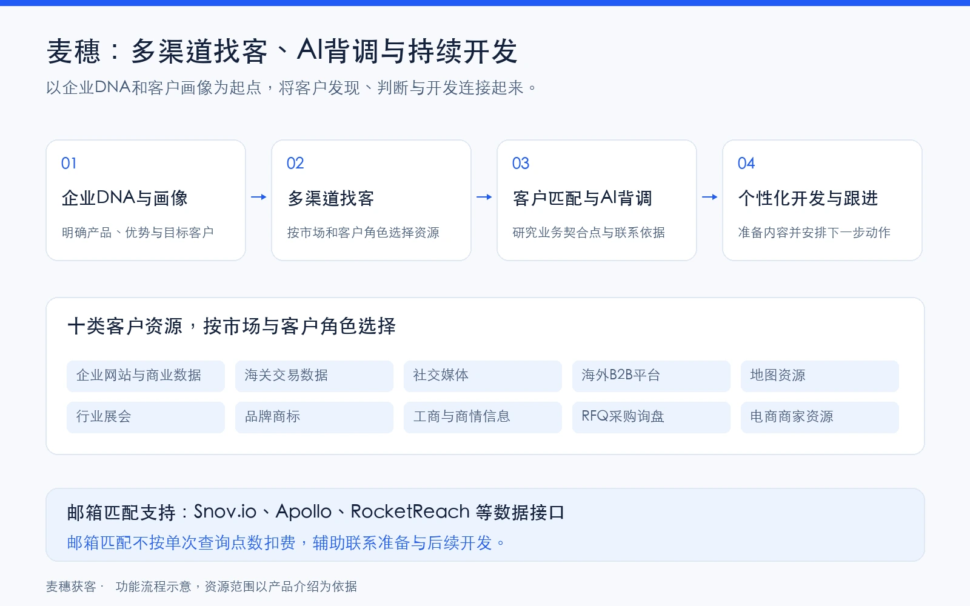
Task: Select the 多渠道找客 step card title
Action: click(330, 198)
